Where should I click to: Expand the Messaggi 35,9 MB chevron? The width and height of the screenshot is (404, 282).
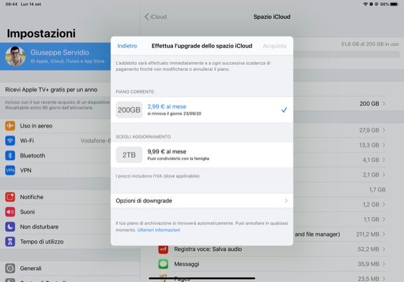pyautogui.click(x=383, y=264)
